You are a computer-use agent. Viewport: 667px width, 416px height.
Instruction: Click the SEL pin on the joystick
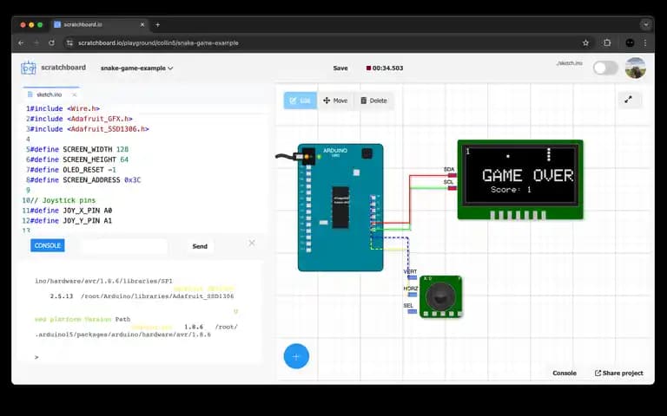412,311
